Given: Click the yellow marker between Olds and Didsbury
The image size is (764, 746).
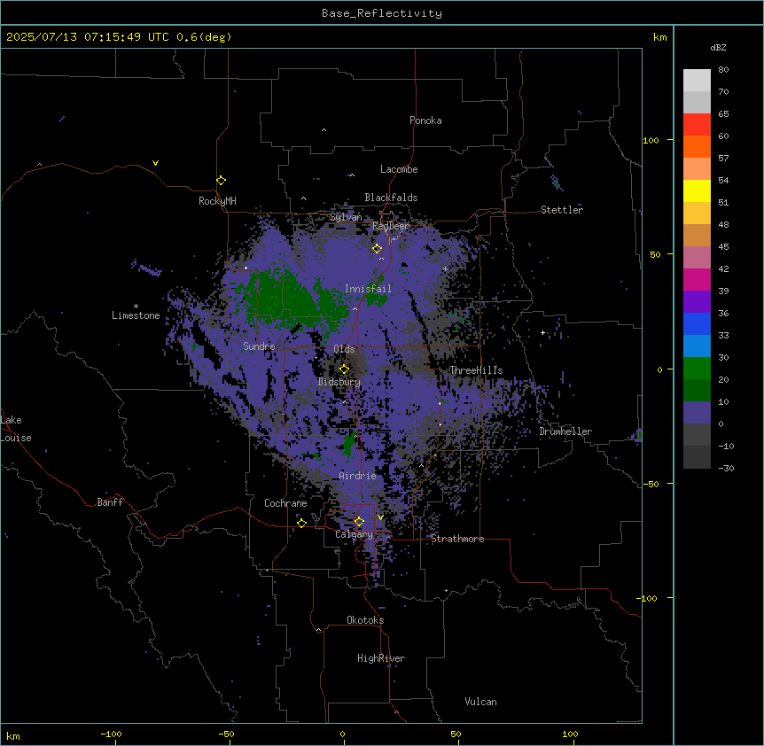Looking at the screenshot, I should point(344,369).
